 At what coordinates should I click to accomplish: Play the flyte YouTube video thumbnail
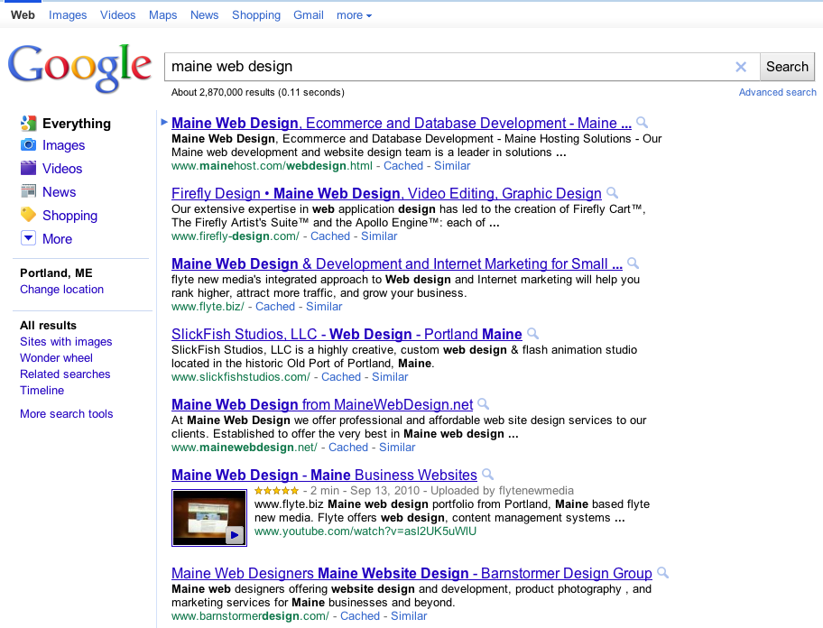[209, 518]
